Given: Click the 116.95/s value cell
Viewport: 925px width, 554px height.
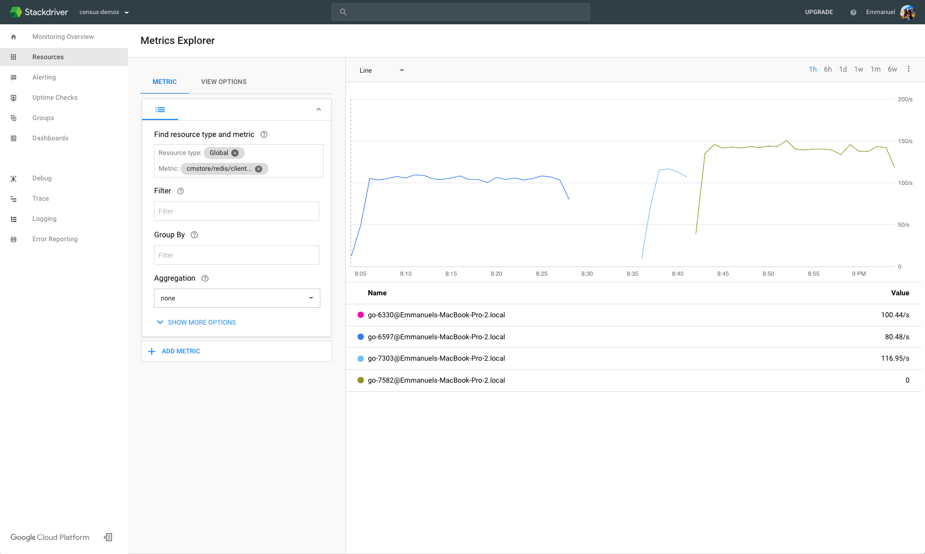Looking at the screenshot, I should click(895, 358).
